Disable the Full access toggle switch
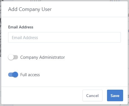The image size is (129, 106). pyautogui.click(x=13, y=75)
